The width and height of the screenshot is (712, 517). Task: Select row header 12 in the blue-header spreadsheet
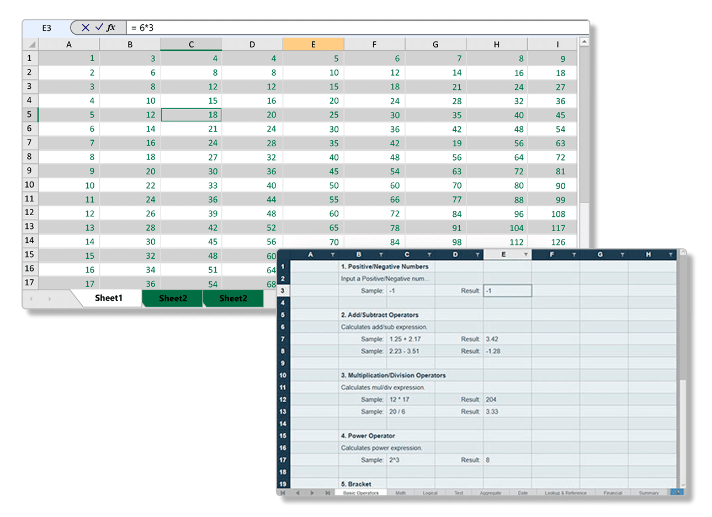tap(283, 399)
